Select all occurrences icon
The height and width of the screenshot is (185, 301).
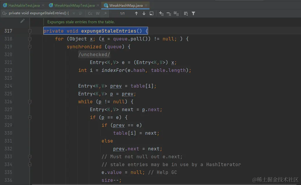[176, 13]
